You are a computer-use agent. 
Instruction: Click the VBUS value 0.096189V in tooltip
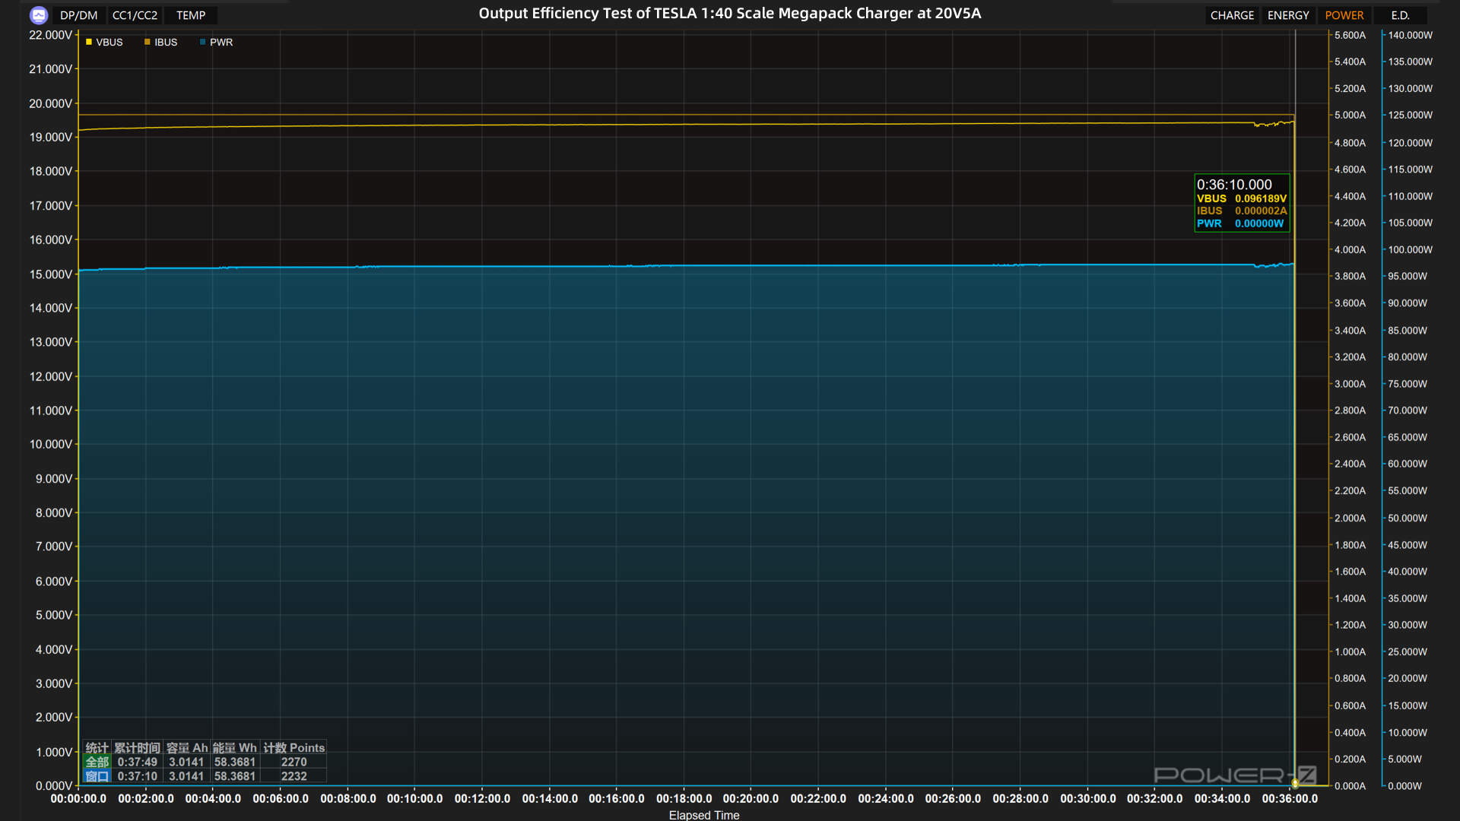click(1260, 198)
